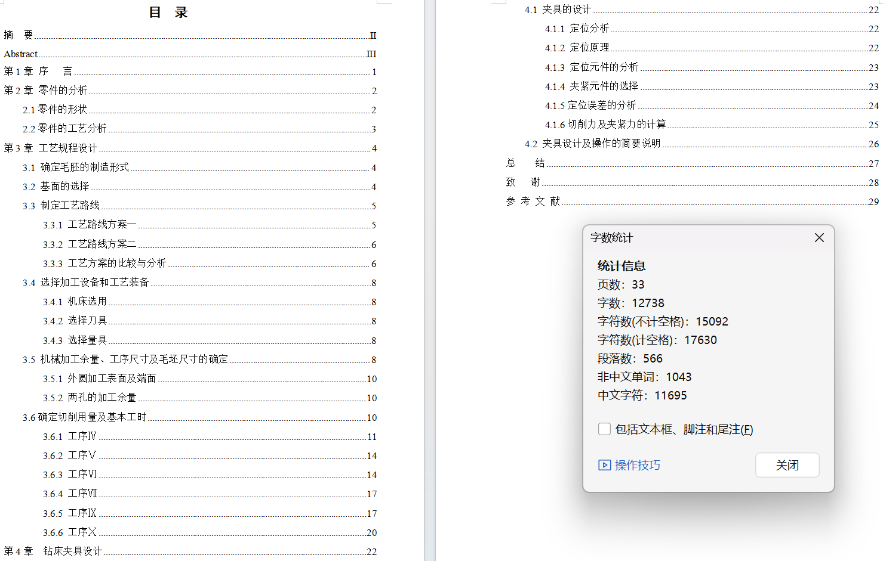Go to 2.1 零件的形状 entry
Screen dimensions: 883x561
(199, 110)
